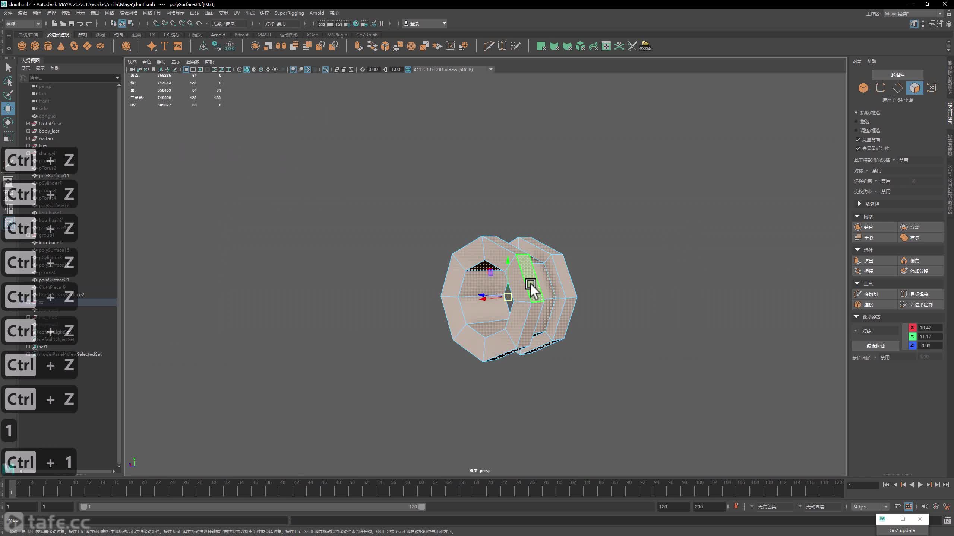Click the 平滑 smooth button
The height and width of the screenshot is (536, 954).
[875, 237]
